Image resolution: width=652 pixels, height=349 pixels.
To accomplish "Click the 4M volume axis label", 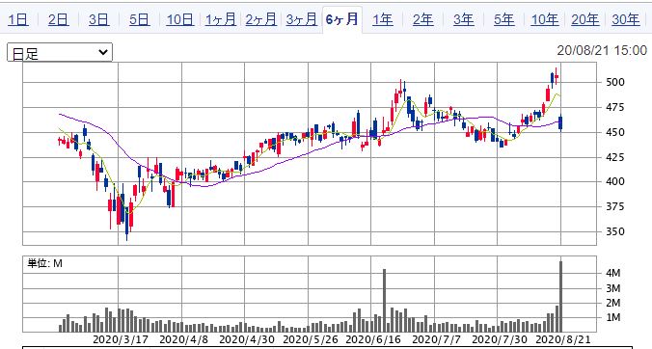I will 612,273.
